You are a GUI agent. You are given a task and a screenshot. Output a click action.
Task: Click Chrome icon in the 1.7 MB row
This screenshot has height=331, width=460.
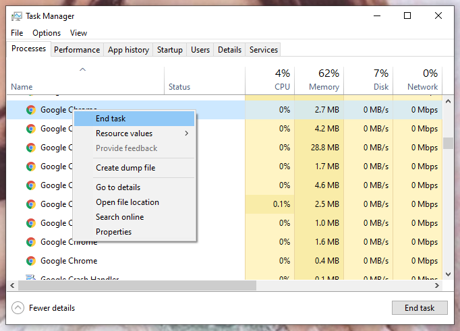click(x=31, y=167)
